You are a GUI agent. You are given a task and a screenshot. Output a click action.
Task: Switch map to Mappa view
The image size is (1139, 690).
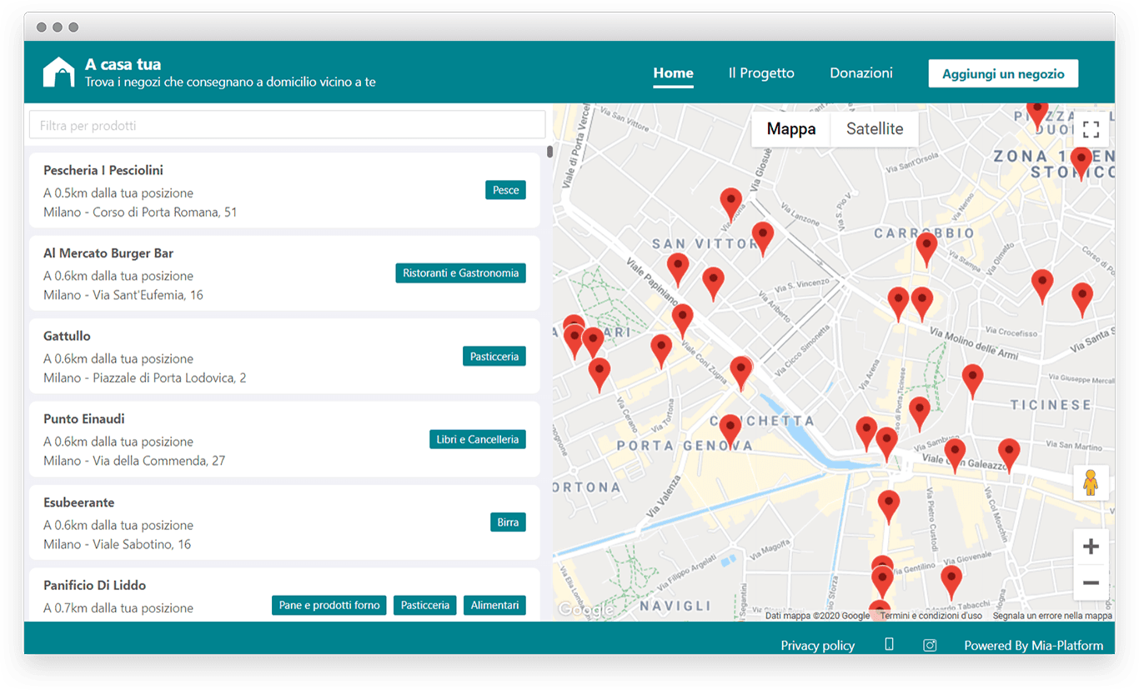[x=791, y=129]
